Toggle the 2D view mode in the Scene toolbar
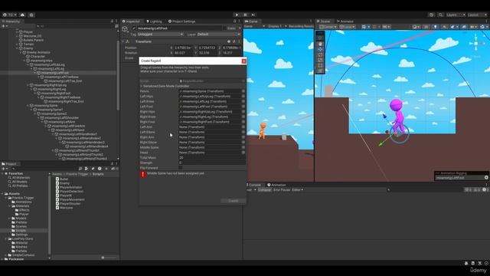This screenshot has height=276, width=490. (x=426, y=27)
